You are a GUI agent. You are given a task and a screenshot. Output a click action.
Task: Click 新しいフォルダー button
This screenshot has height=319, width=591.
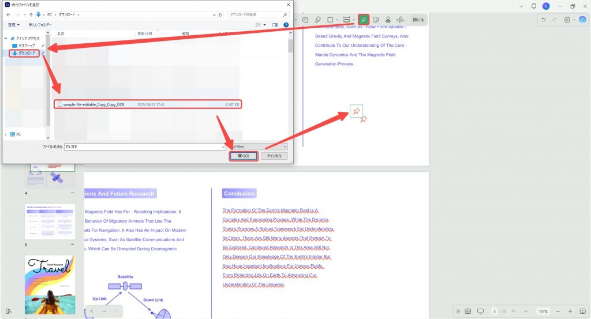click(40, 25)
